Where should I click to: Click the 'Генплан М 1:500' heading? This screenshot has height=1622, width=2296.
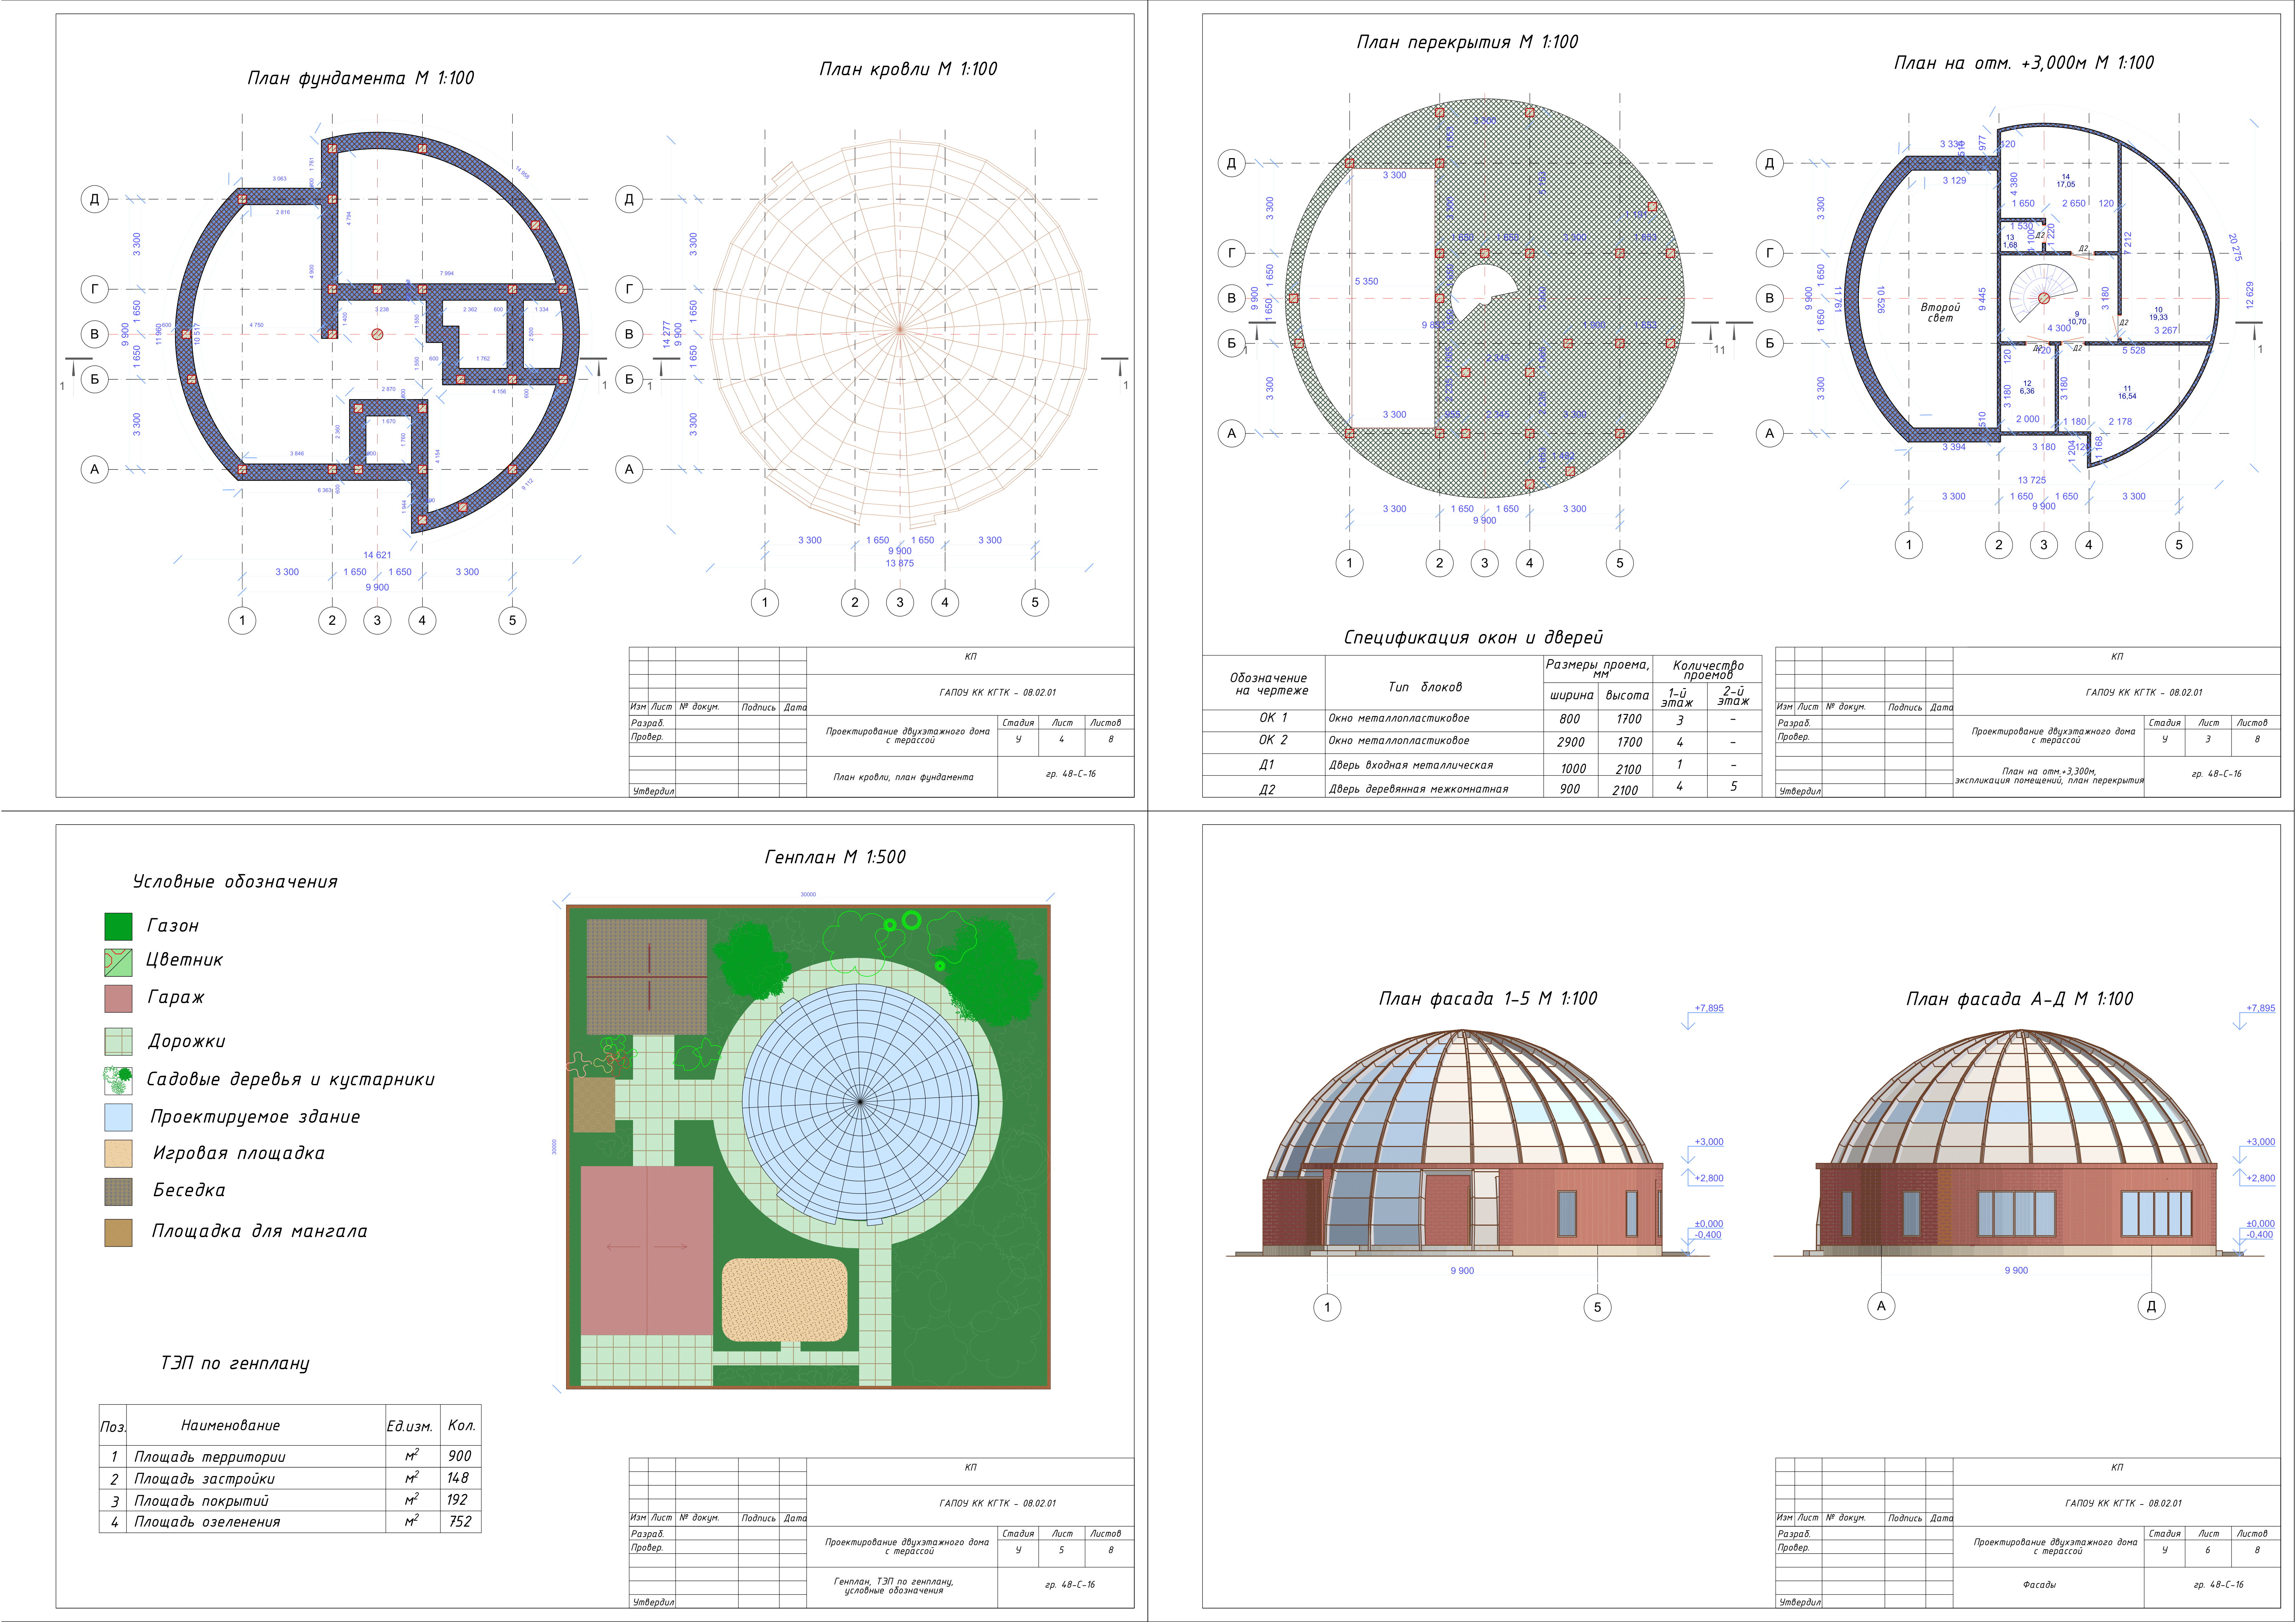tap(835, 857)
